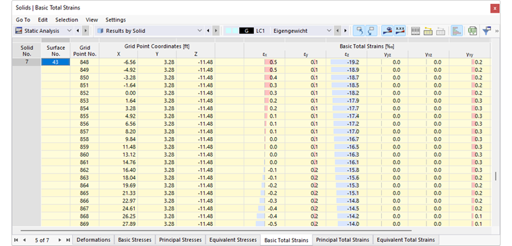Open the Static Analysis dropdown
This screenshot has width=512, height=246.
click(69, 31)
